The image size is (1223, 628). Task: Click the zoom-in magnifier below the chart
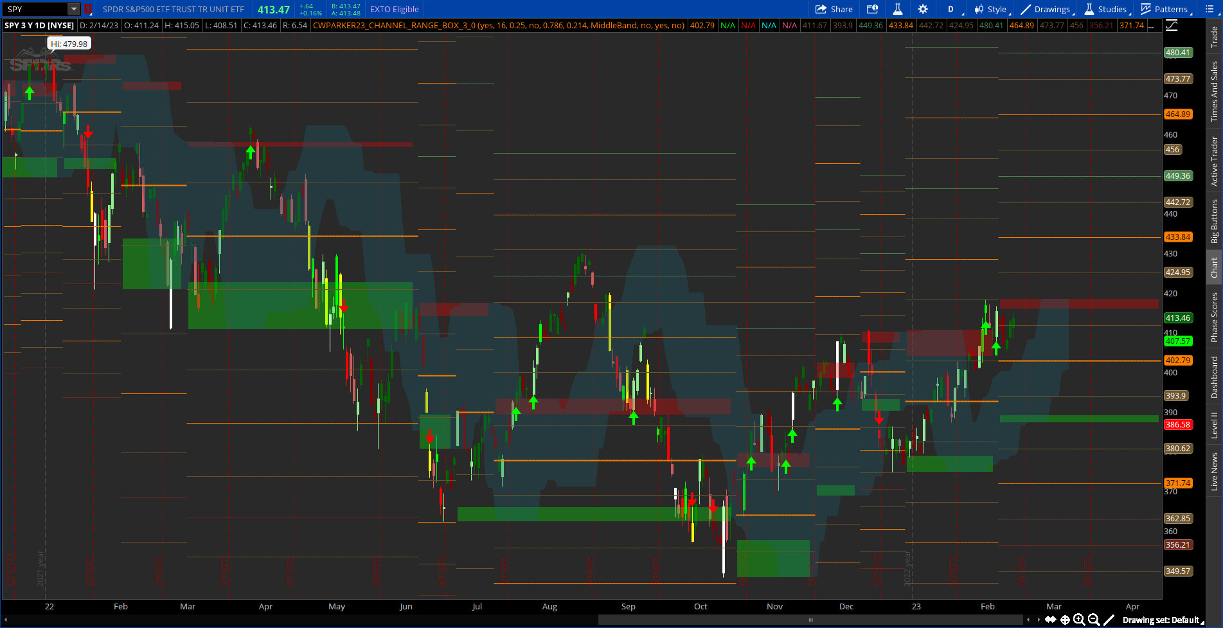click(1078, 620)
